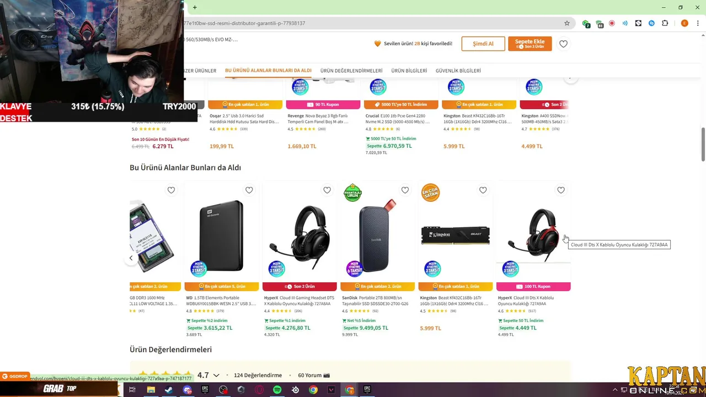The image size is (706, 397).
Task: Click the 100 TL Kupon badge
Action: point(533,287)
